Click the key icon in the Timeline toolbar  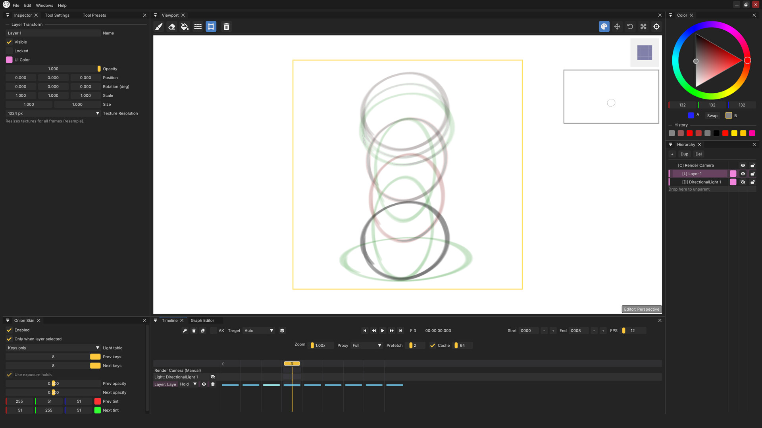tap(185, 331)
